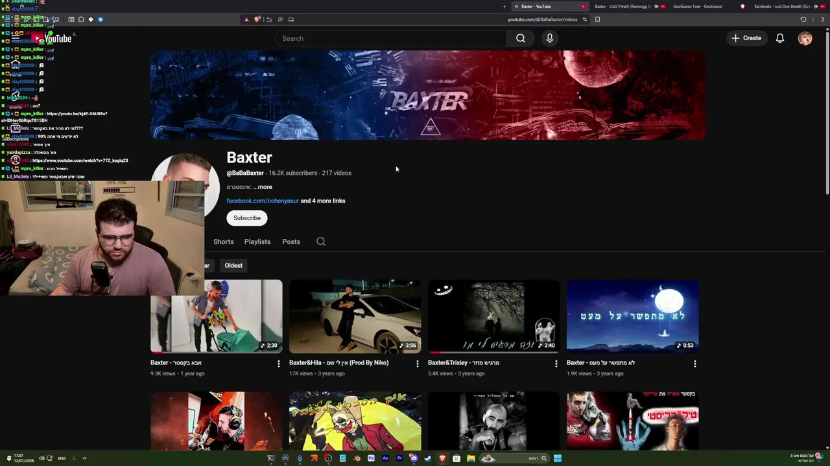Click Brave rewards triangle icon

(246, 19)
